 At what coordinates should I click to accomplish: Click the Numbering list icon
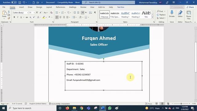(x=62, y=13)
